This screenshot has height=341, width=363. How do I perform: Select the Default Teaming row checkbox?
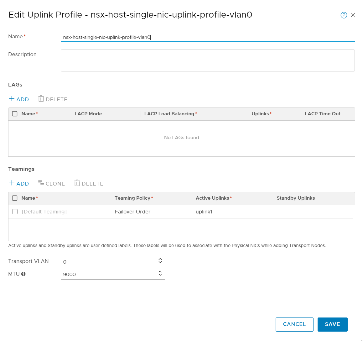(15, 212)
